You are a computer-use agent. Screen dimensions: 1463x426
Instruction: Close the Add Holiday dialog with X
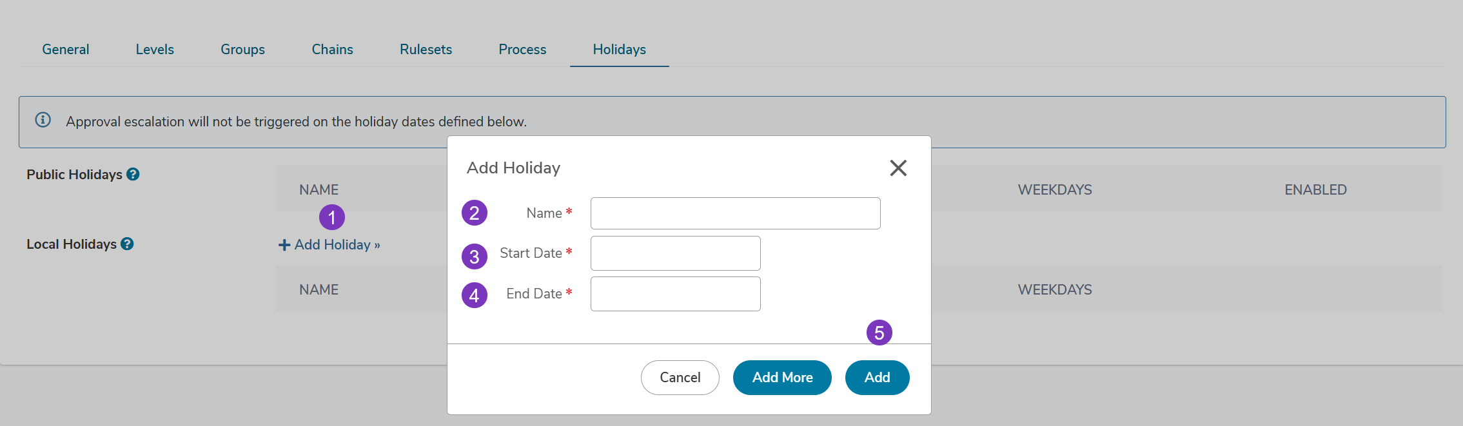pyautogui.click(x=898, y=168)
